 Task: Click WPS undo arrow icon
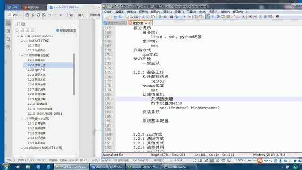pos(50,15)
